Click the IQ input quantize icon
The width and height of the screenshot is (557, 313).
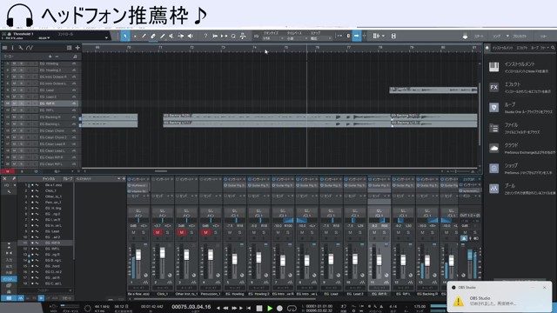[256, 36]
